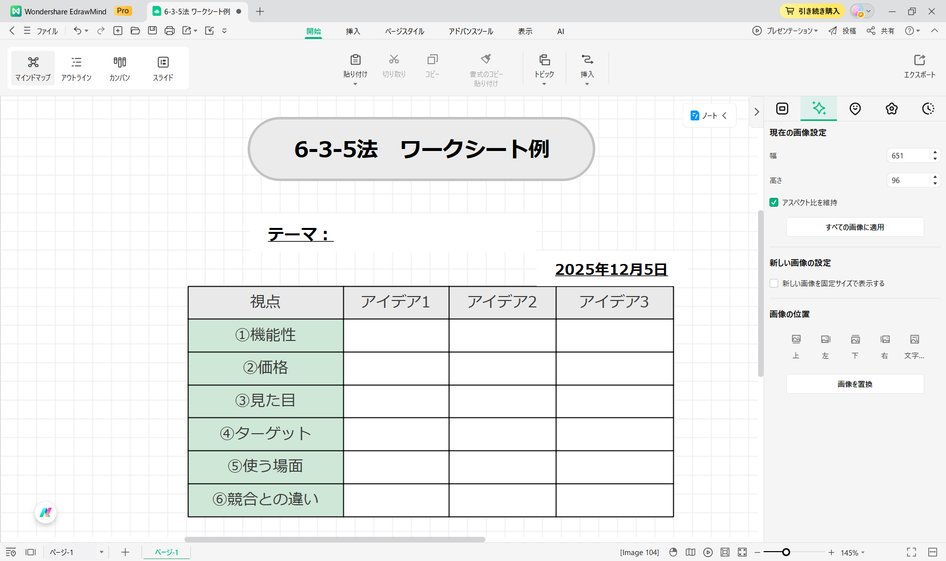Viewport: 946px width, 561px height.
Task: Open the theme settings flower icon
Action: [x=891, y=109]
